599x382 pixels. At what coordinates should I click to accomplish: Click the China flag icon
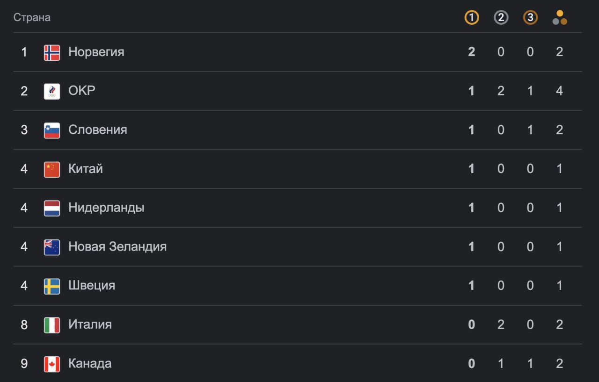click(x=52, y=169)
